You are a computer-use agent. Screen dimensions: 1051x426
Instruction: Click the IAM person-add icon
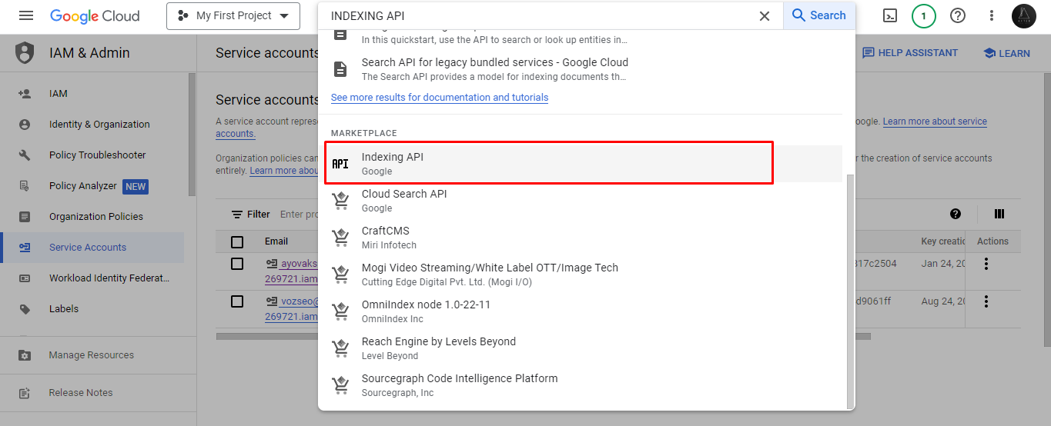pos(25,93)
